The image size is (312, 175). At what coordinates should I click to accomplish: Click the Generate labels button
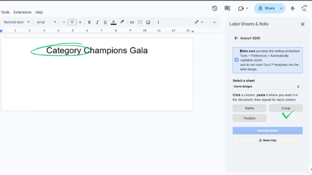pos(267,131)
